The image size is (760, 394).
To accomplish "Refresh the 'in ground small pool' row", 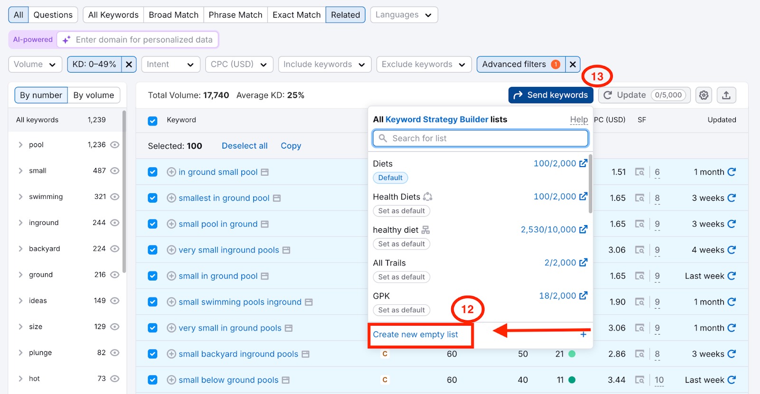I will 731,172.
